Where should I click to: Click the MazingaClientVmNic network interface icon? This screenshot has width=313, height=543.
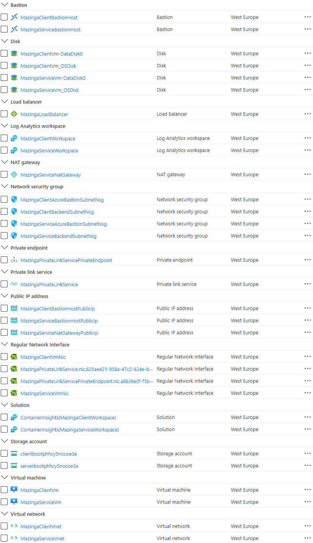(x=14, y=357)
